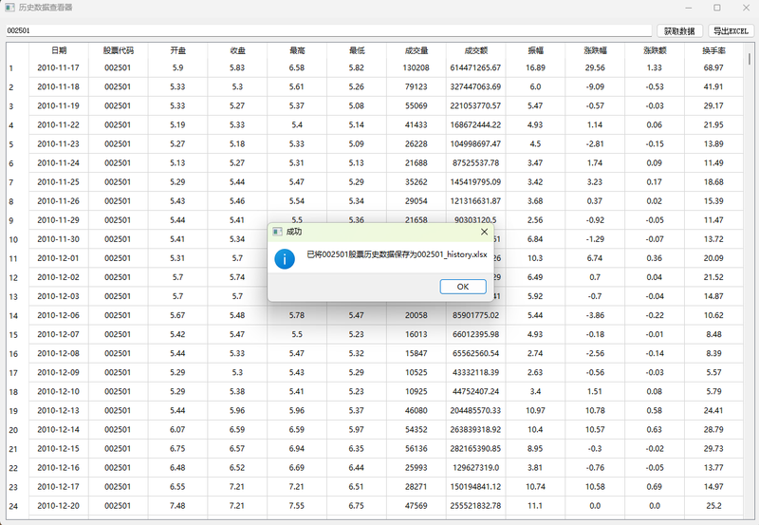Select the 换手率 column header
The width and height of the screenshot is (759, 525).
click(713, 49)
